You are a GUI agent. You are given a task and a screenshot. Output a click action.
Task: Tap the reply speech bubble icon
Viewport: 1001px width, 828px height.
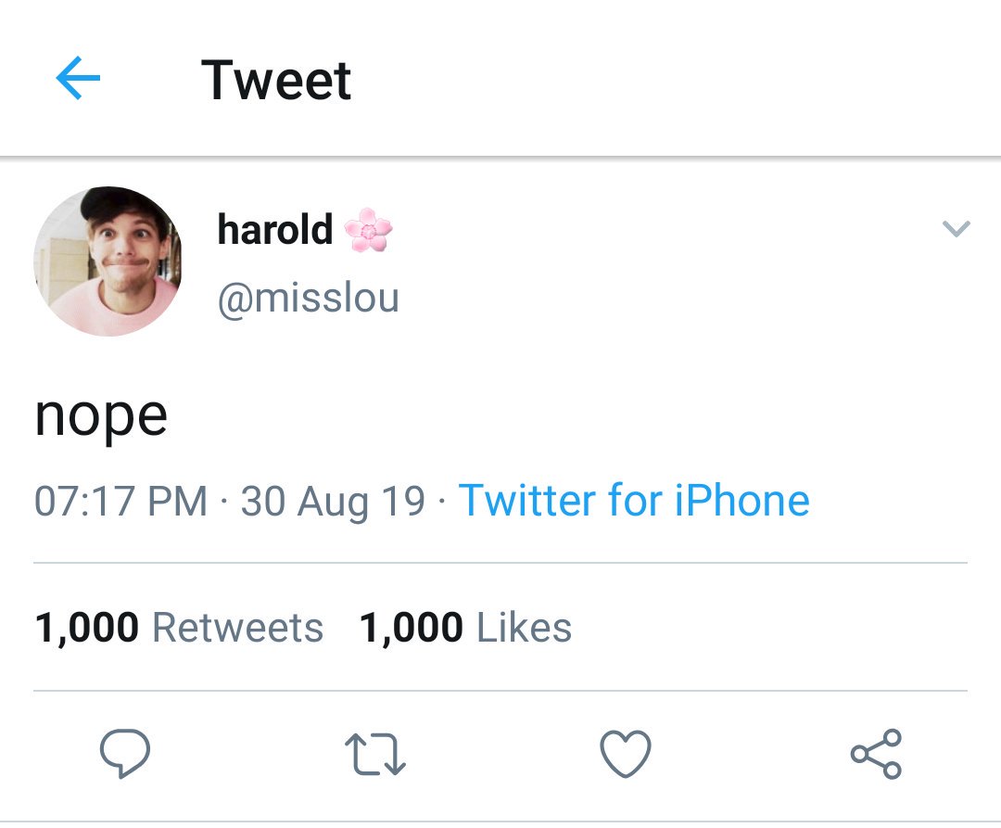(x=125, y=753)
